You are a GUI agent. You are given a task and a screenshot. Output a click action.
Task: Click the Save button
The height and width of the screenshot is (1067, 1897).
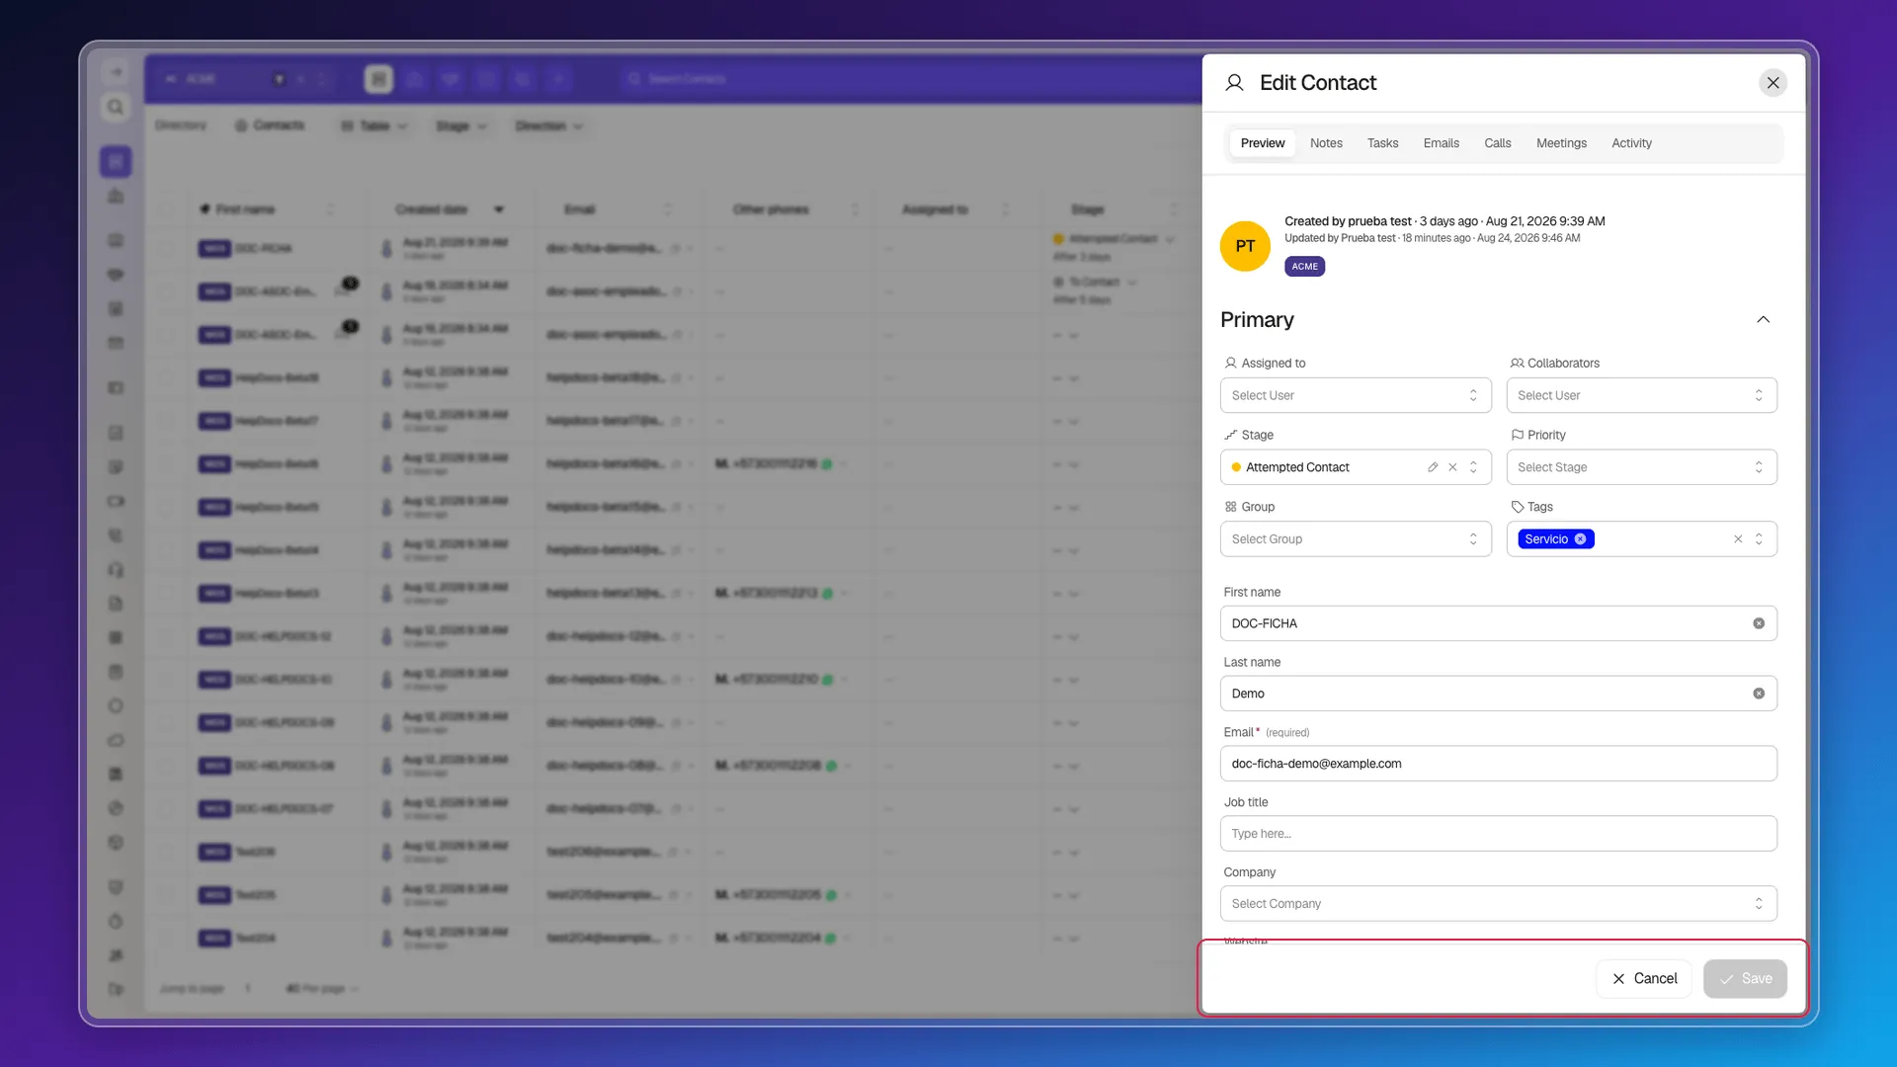click(x=1745, y=979)
